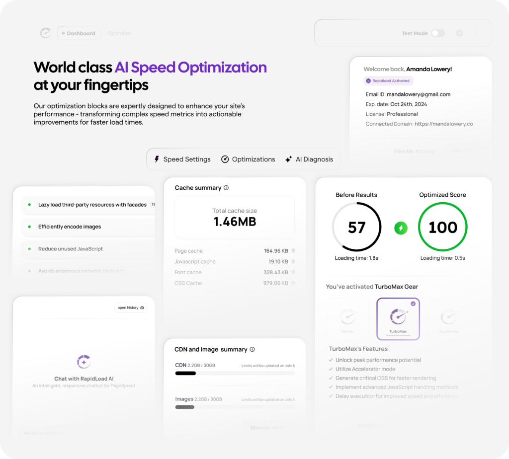The image size is (509, 459).
Task: Click the open history button
Action: pos(131,308)
